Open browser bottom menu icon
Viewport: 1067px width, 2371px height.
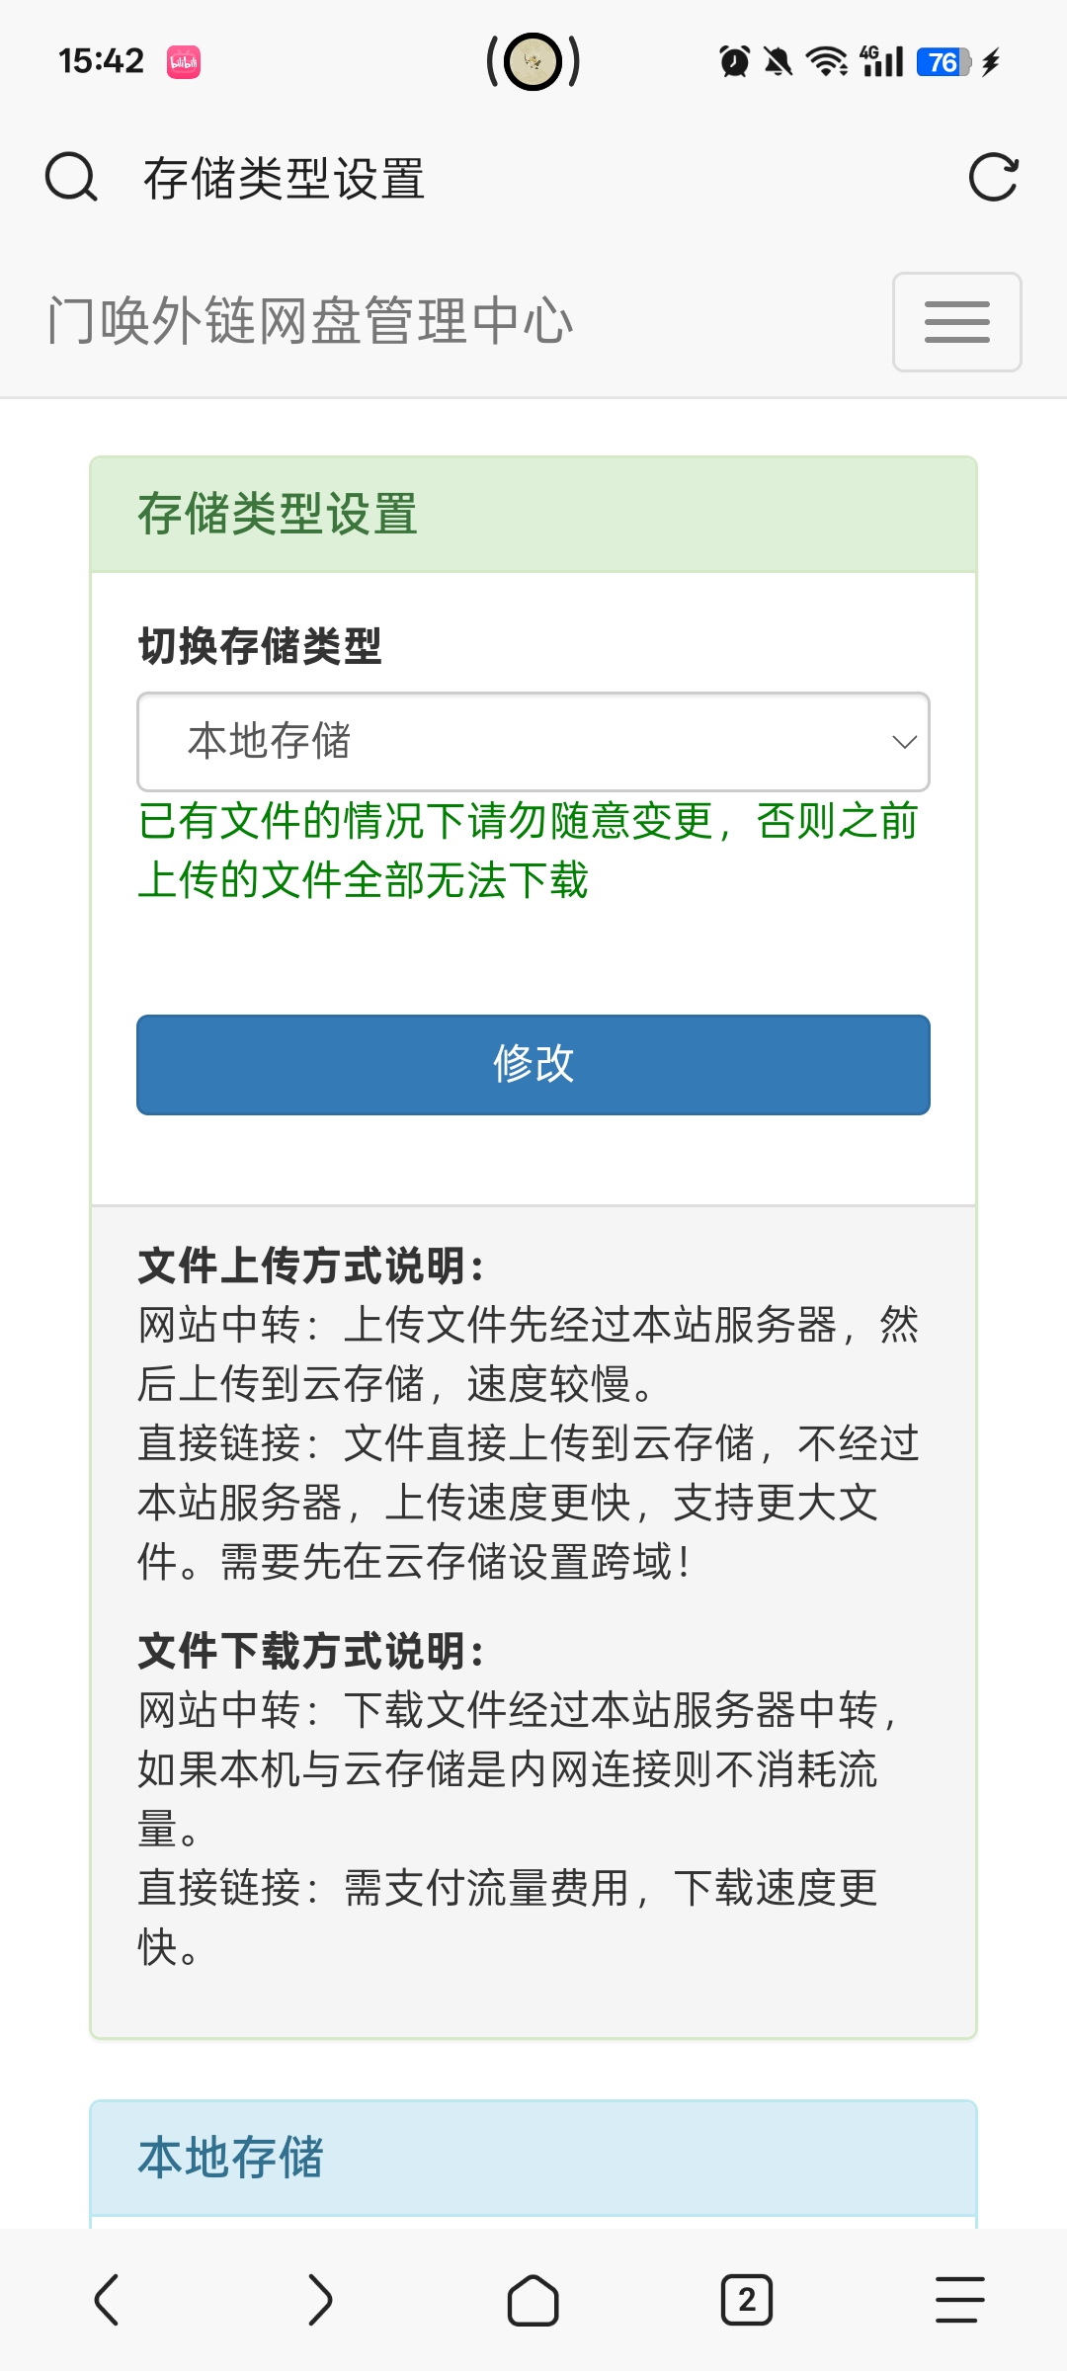coord(959,2300)
